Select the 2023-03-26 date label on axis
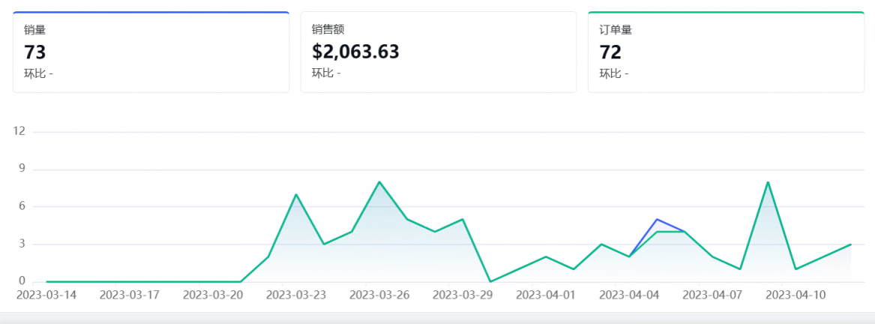The height and width of the screenshot is (324, 875). click(379, 295)
